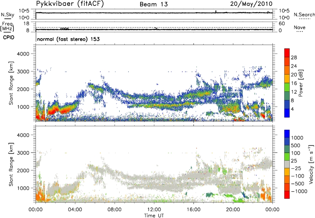Viewport: 315px width, 218px height.
Task: Click the dotted line sample under N.Search
Action: point(304,19)
